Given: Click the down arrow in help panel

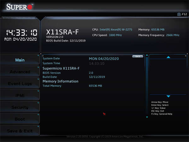Looking at the screenshot, I should tap(169, 96).
